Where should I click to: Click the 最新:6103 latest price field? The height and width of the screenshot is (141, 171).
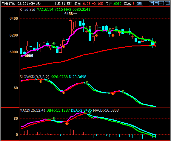82,4
